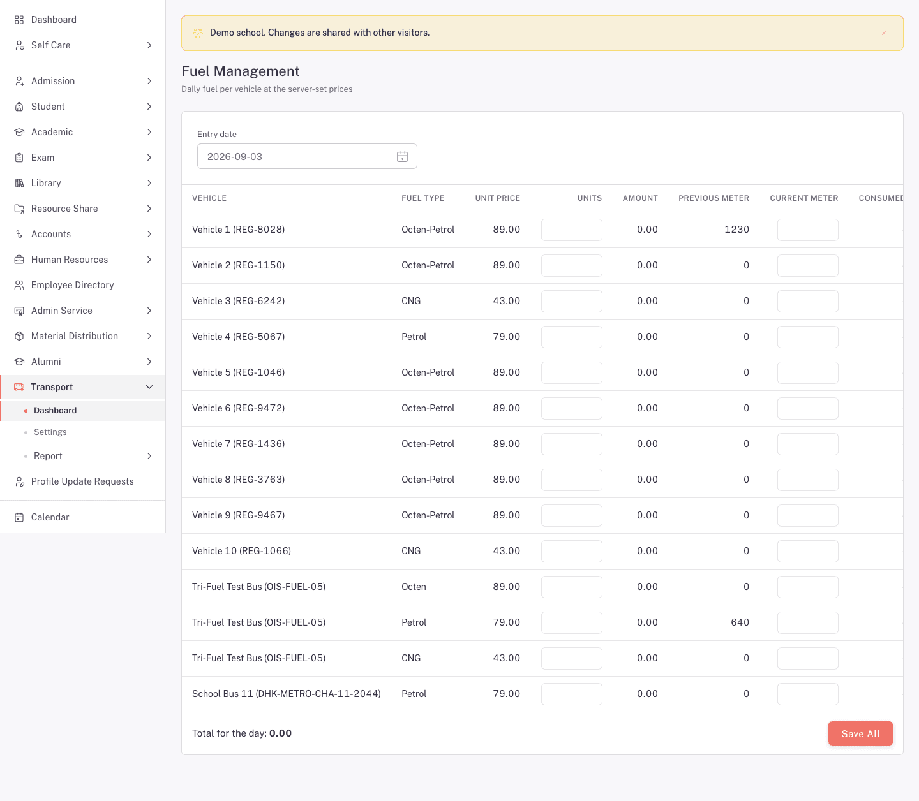Click the Dashboard grid icon in sidebar
The width and height of the screenshot is (919, 801).
pyautogui.click(x=19, y=20)
